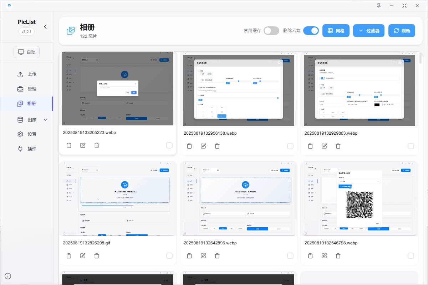Edit the 20250819132546798.webp image entry
Viewport: 428px width, 285px height.
click(324, 256)
